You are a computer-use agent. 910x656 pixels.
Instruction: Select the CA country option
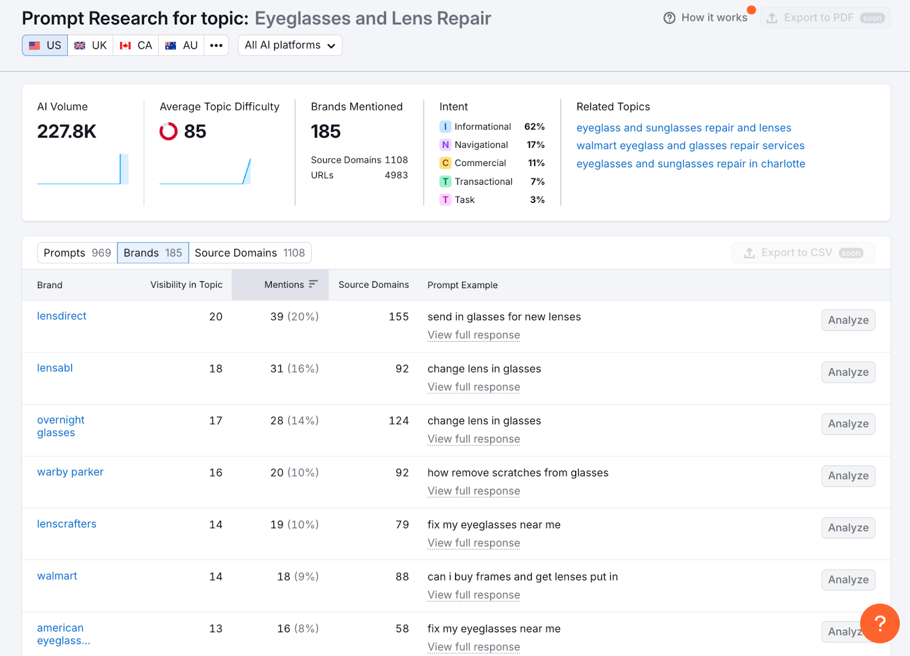pyautogui.click(x=135, y=45)
